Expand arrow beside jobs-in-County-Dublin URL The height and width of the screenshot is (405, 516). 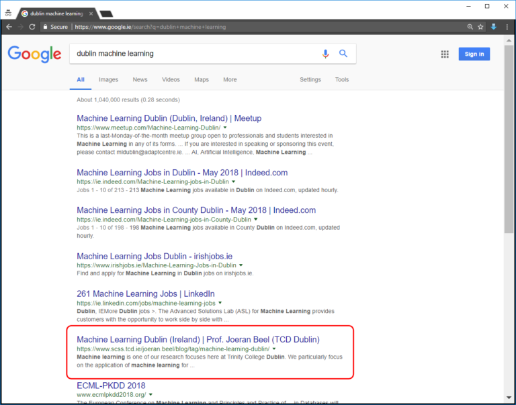coord(256,220)
